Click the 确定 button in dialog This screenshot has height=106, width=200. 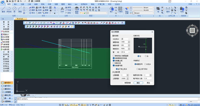point(138,83)
